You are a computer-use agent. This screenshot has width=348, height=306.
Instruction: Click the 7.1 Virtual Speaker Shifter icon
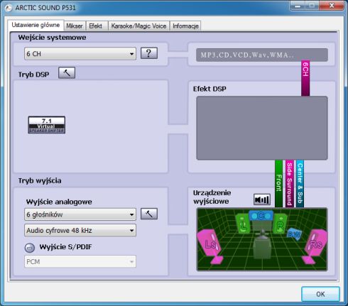point(47,125)
